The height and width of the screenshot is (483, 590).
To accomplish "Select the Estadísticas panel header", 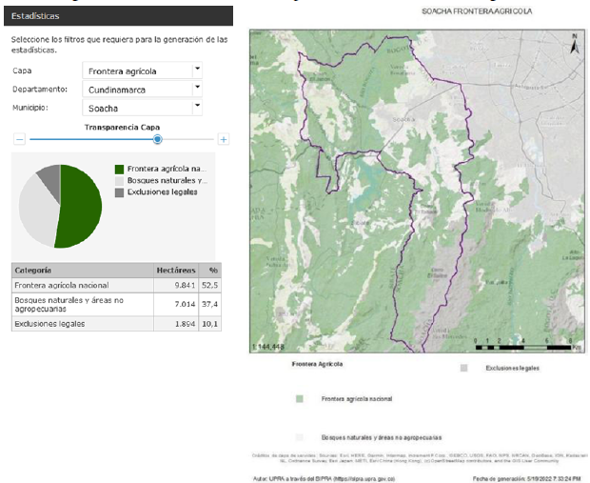I will 118,15.
